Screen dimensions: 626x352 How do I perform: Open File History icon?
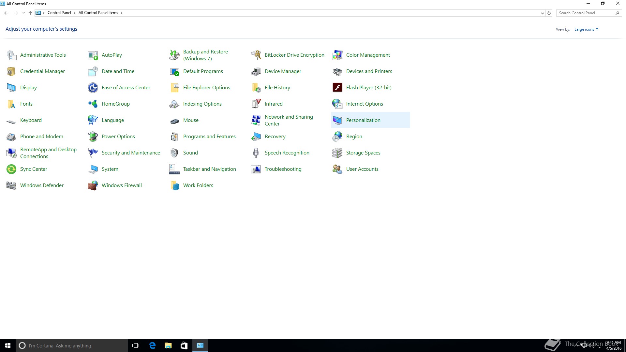(256, 88)
